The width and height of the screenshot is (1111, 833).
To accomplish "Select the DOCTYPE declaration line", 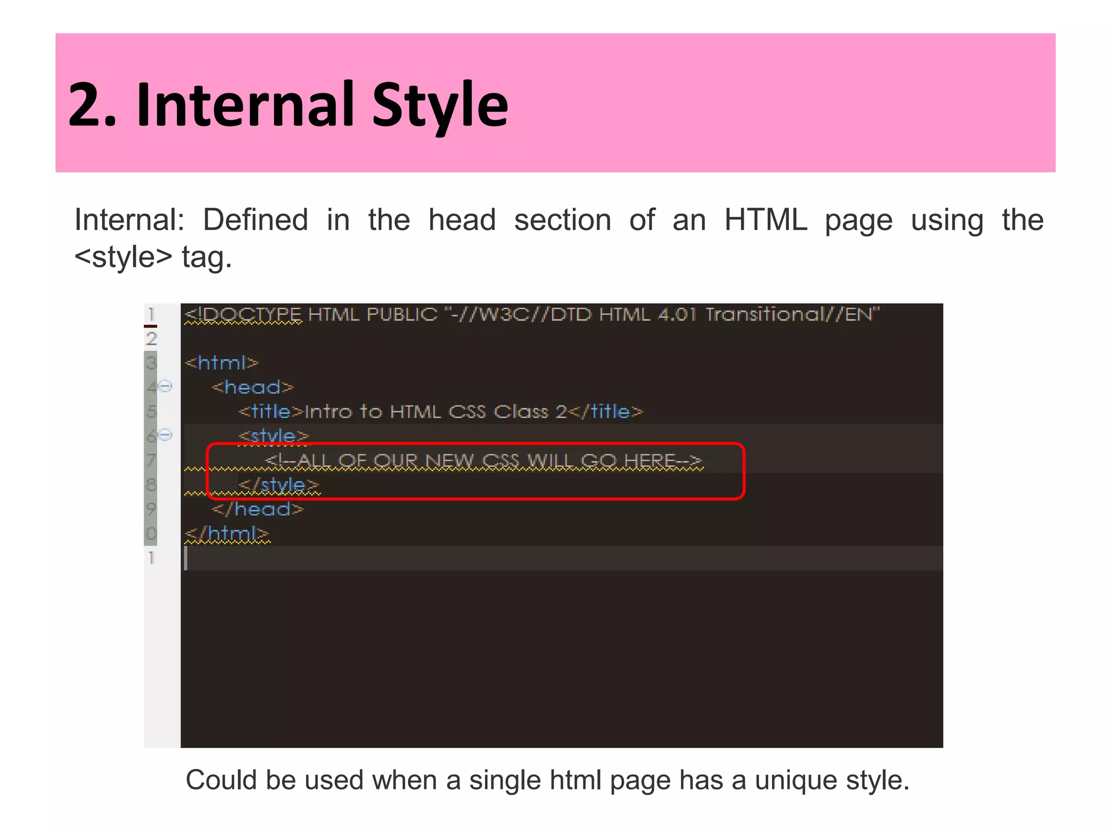I will (532, 315).
